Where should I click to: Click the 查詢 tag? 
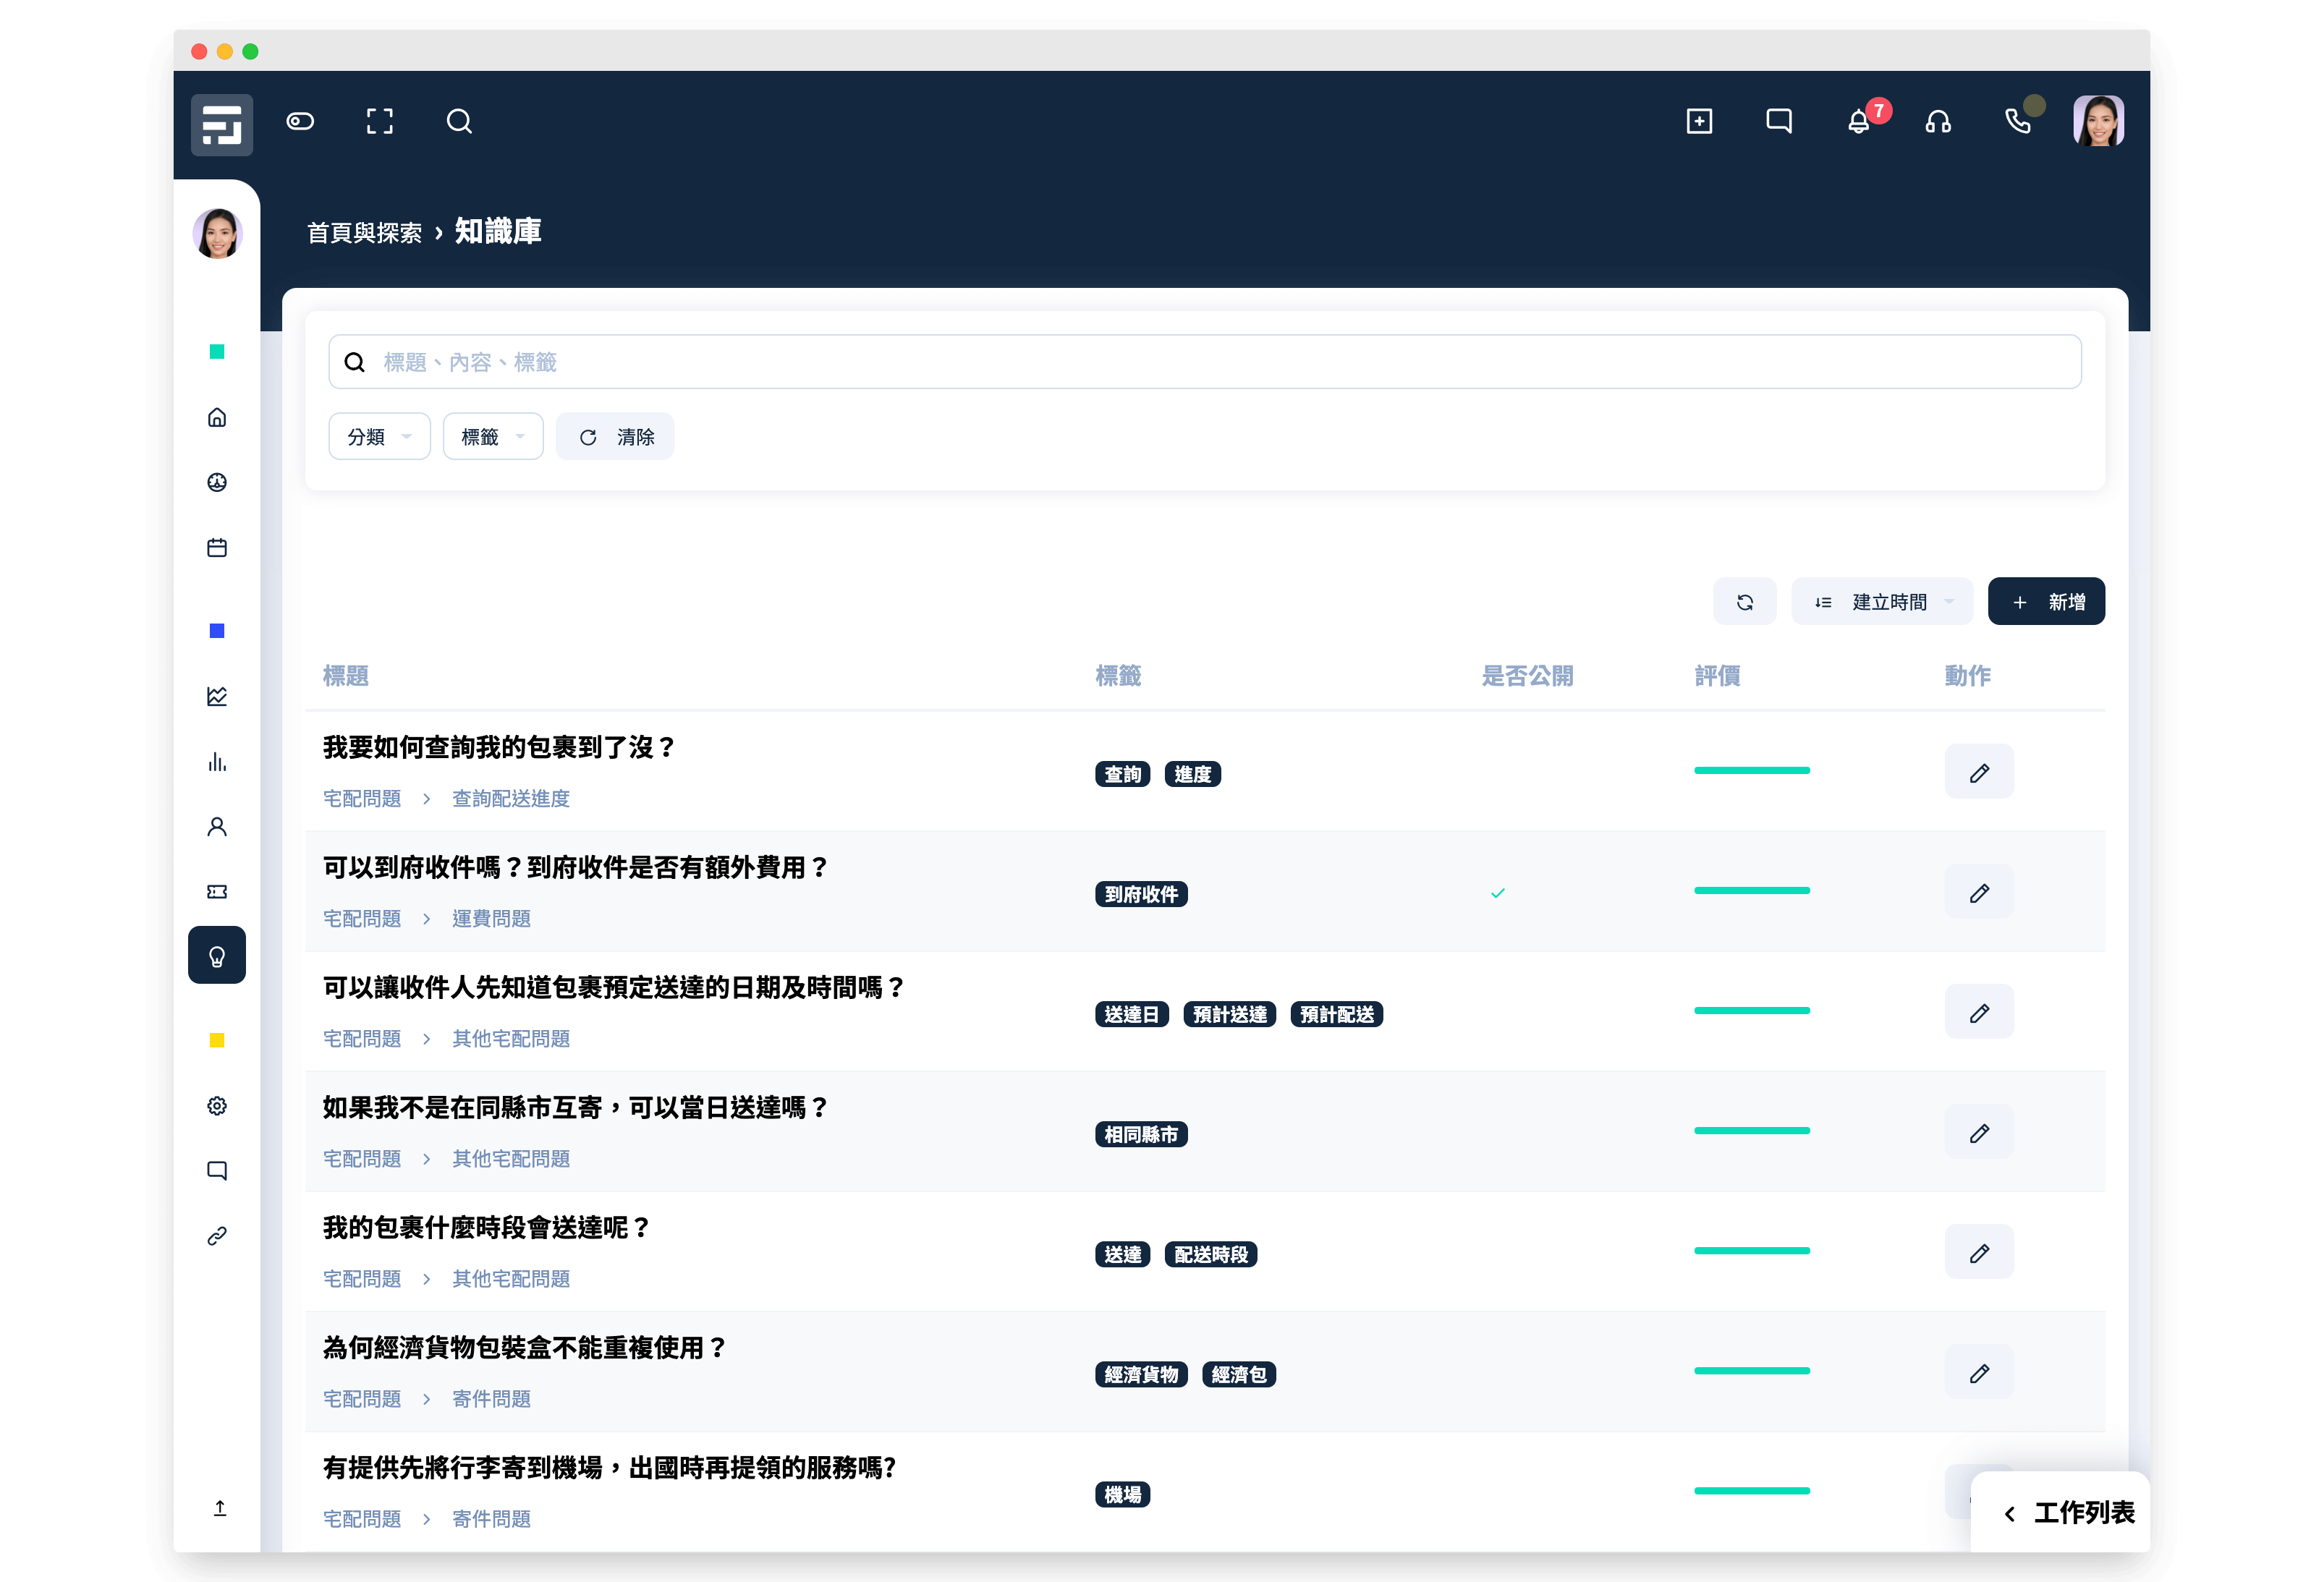click(x=1122, y=774)
